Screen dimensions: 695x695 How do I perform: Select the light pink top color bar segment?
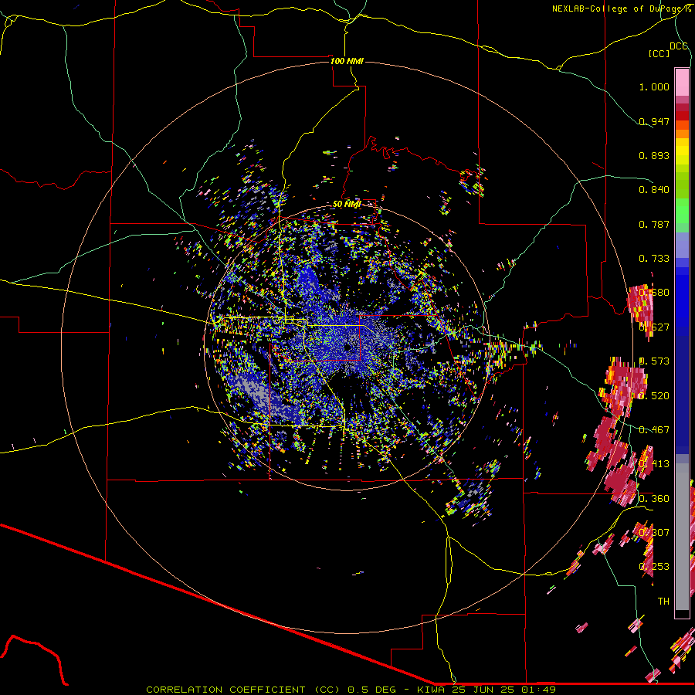pos(682,83)
